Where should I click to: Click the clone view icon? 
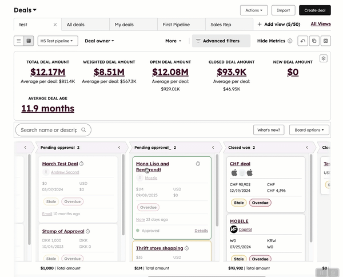[x=314, y=41]
